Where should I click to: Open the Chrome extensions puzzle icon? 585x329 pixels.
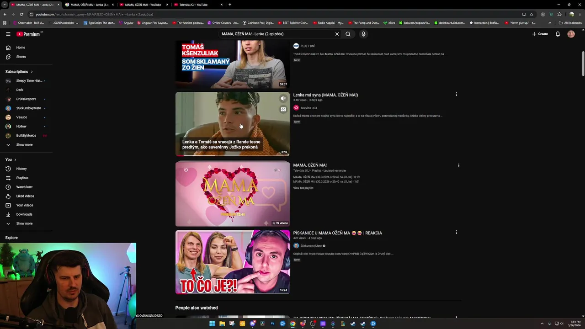coord(559,14)
